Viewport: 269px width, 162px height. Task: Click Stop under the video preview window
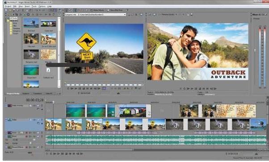pos(200,89)
